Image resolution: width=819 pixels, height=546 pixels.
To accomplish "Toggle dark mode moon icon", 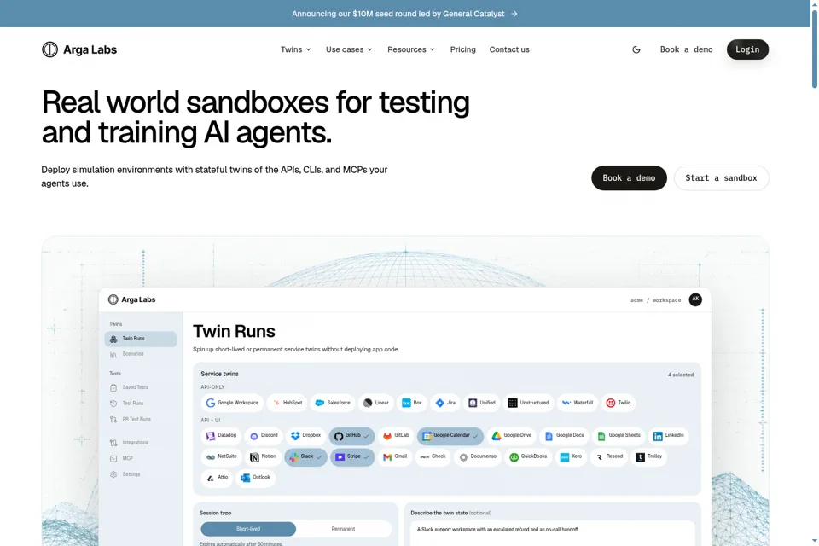I will click(x=636, y=49).
